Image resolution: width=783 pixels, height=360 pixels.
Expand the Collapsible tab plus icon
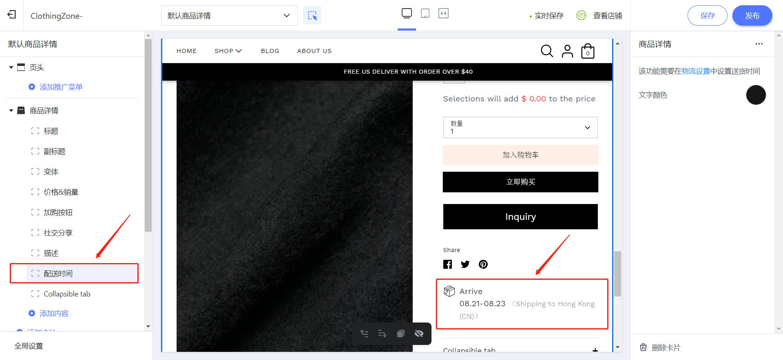[x=595, y=350]
